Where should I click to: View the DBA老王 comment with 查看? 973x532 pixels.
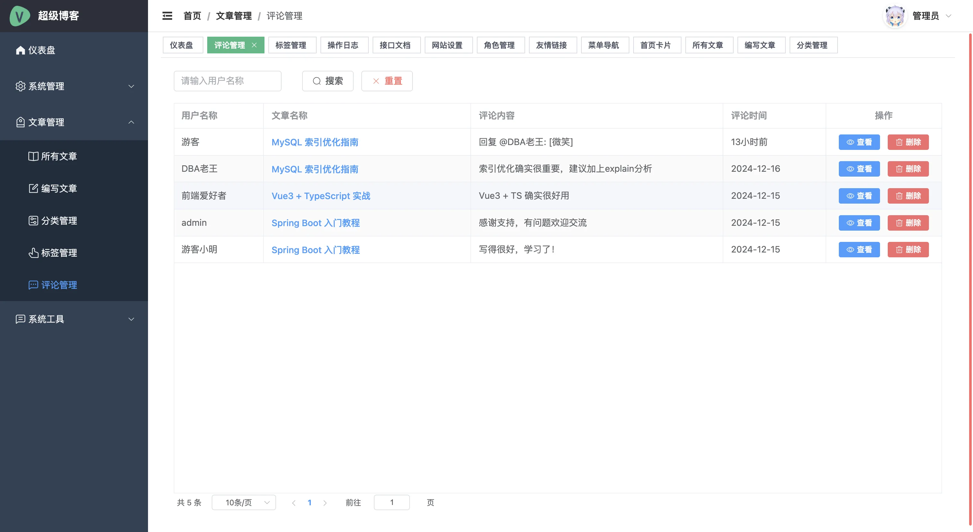tap(859, 169)
